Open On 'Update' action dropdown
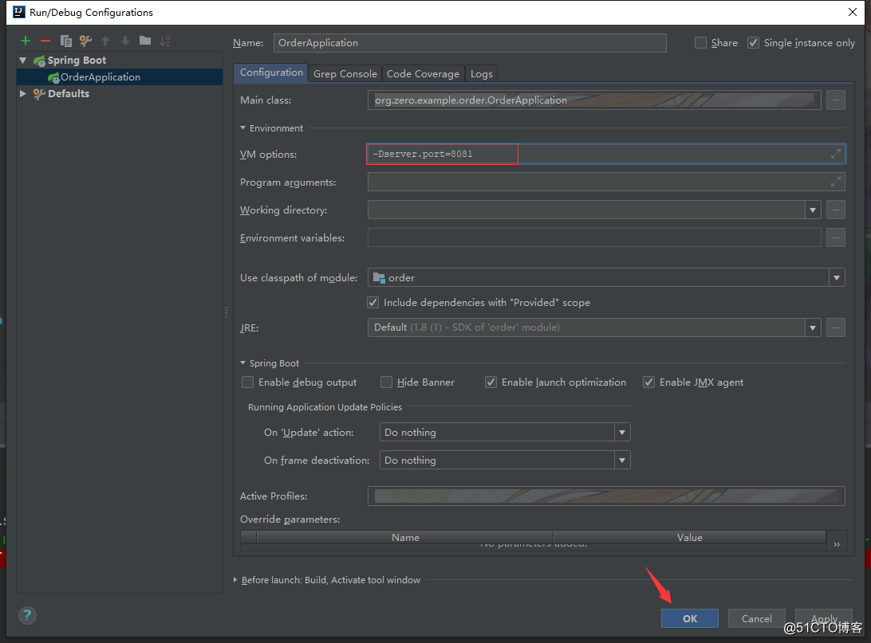This screenshot has width=871, height=643. [622, 432]
